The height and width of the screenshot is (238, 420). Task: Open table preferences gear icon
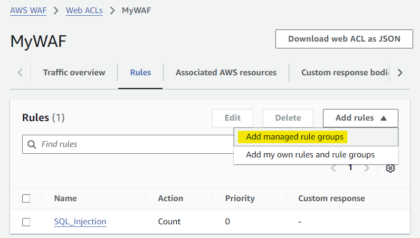tap(390, 168)
